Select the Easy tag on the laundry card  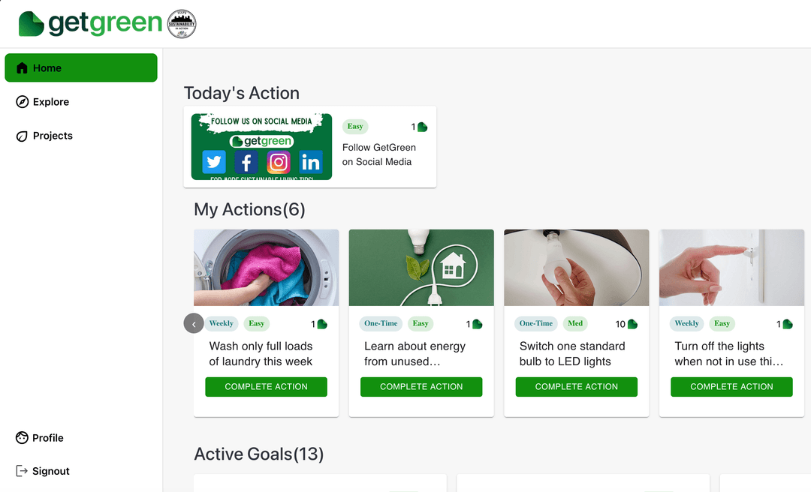(256, 323)
